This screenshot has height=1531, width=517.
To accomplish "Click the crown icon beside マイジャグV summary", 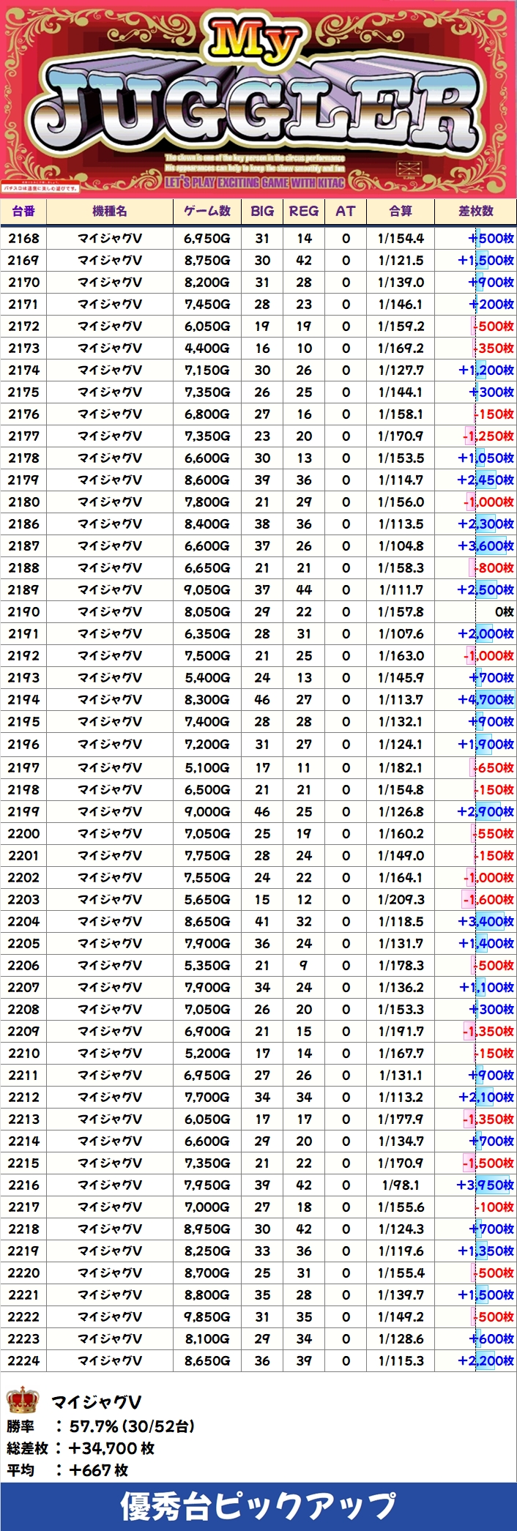I will pyautogui.click(x=22, y=1401).
